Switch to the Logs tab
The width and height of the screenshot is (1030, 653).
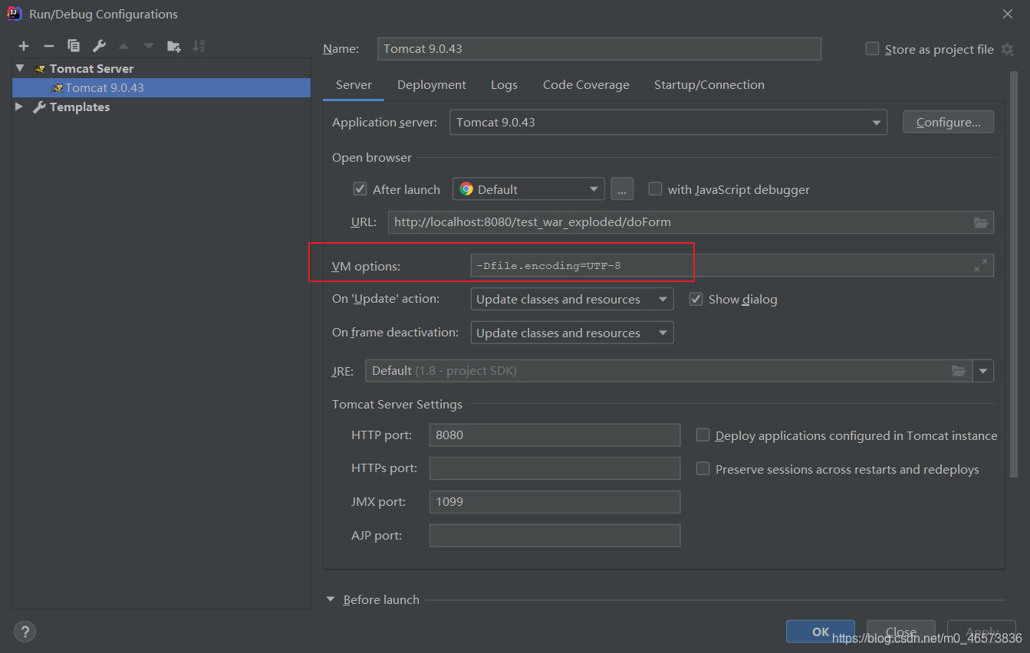(x=504, y=85)
